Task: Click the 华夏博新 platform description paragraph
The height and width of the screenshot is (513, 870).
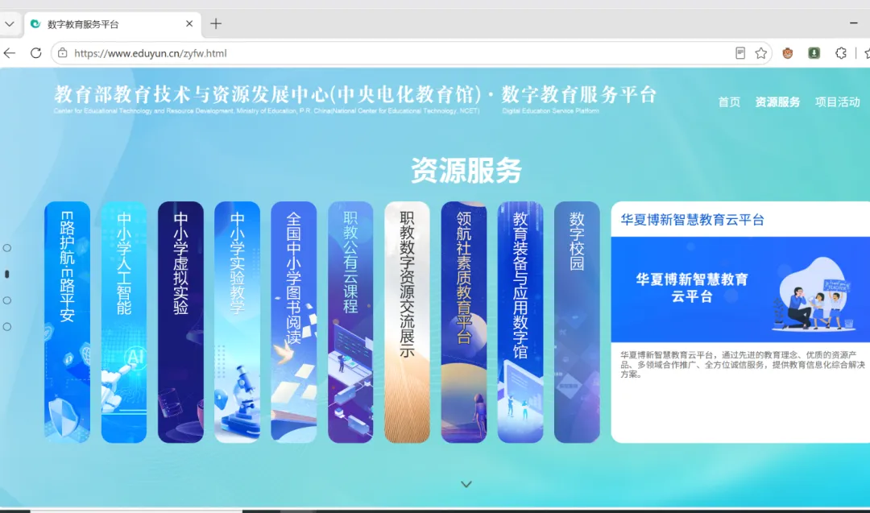Action: point(743,364)
